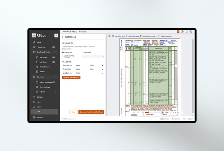Viewport: 224px width, 151px height.
Task: Click the back arrow beside BST15R.pdf
Action: coord(63,37)
